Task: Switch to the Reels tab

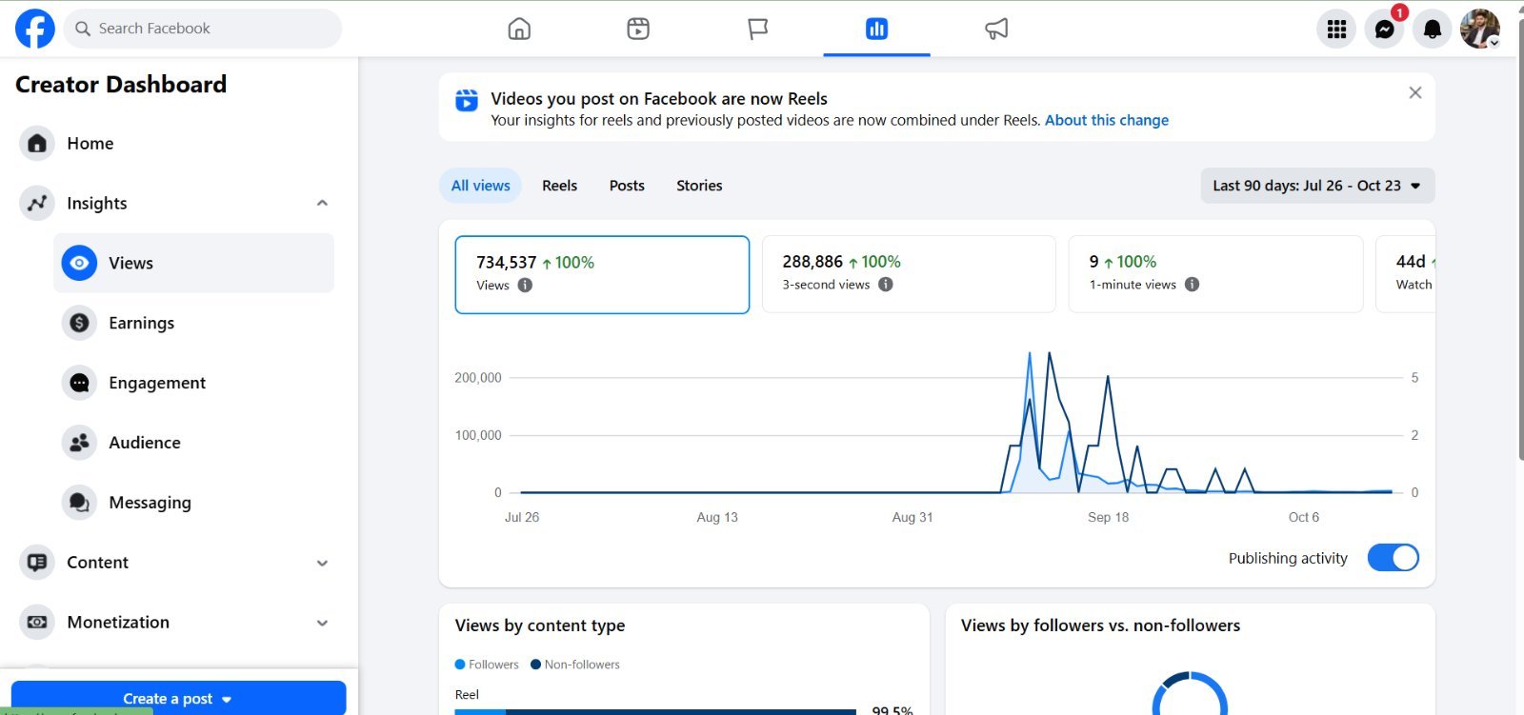Action: pyautogui.click(x=559, y=186)
